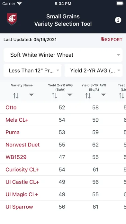Expand the Less Than 12" precipitation dropdown
The height and width of the screenshot is (224, 126).
pos(32,70)
